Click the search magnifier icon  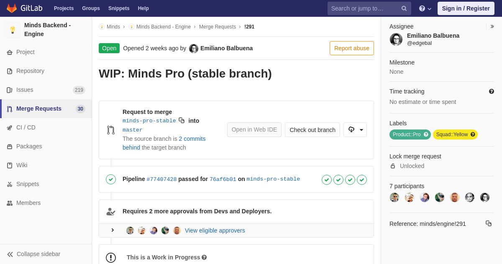coord(404,8)
